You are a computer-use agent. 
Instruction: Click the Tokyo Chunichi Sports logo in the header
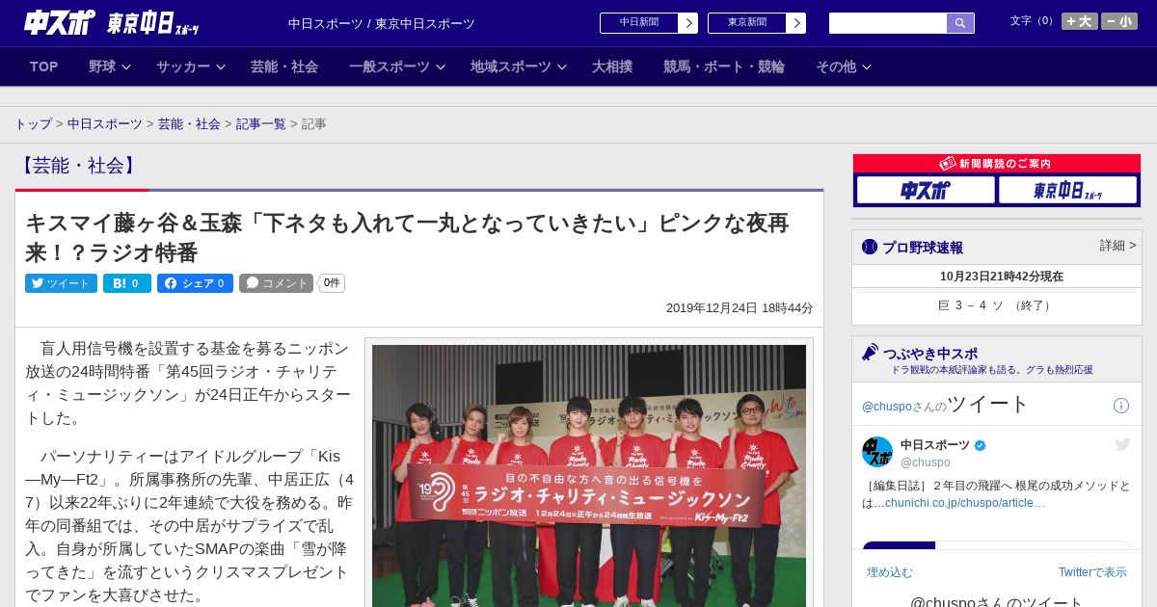[x=153, y=23]
